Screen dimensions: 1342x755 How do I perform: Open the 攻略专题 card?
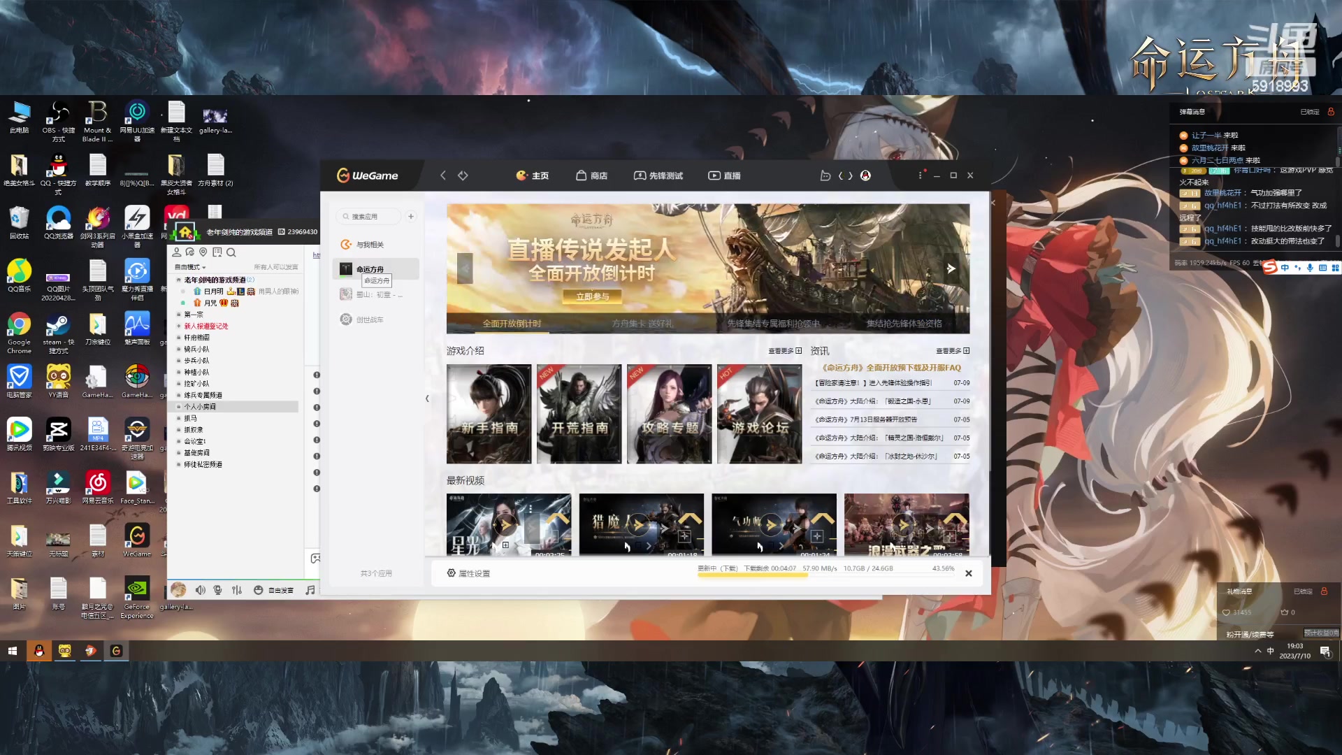pyautogui.click(x=669, y=414)
